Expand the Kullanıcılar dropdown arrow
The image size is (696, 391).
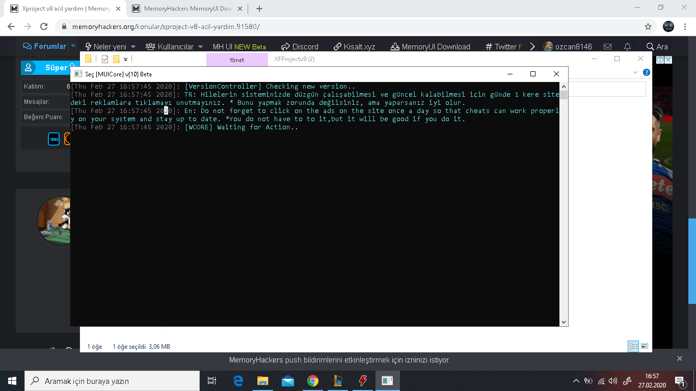[x=200, y=47]
